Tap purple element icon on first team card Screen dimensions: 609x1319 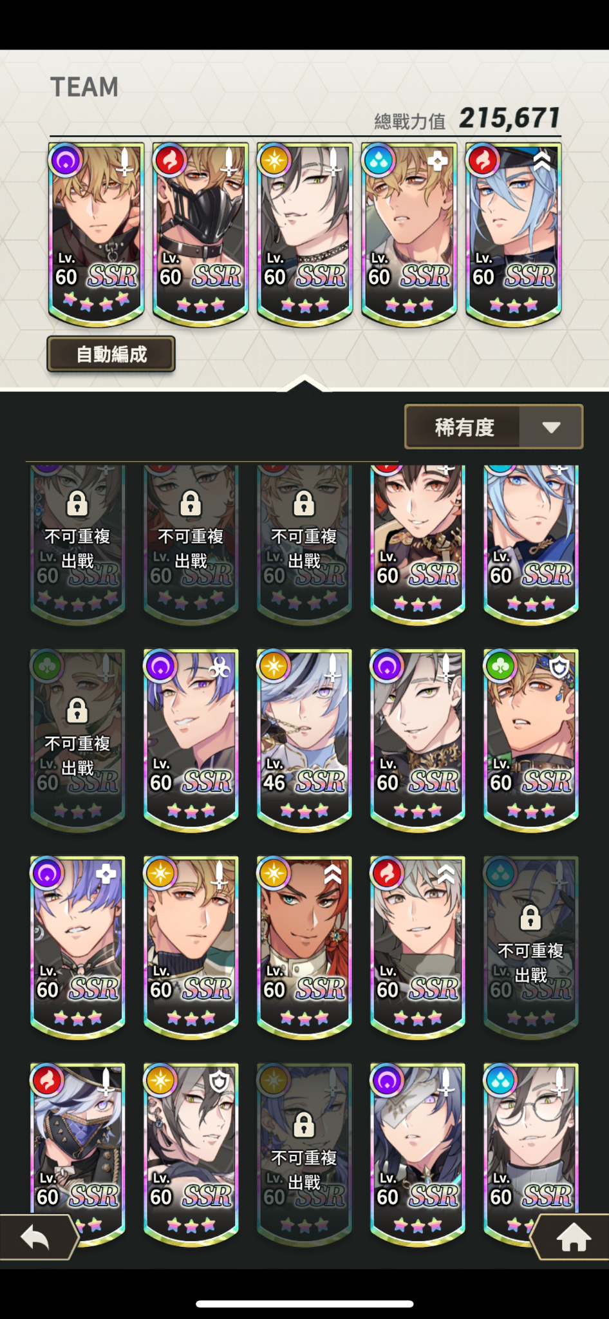tap(66, 160)
